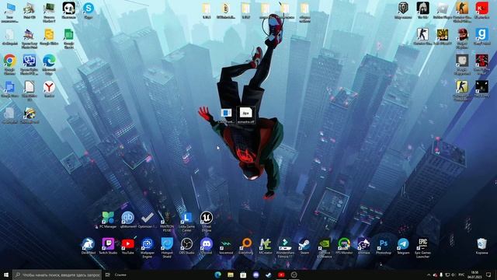497x280 pixels.
Task: Open Task View on taskbar
Action: pyautogui.click(x=107, y=275)
